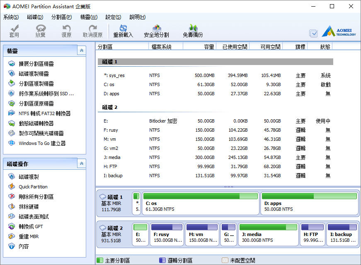Sort by the 可用空間 column header
The image size is (361, 265).
pos(266,47)
